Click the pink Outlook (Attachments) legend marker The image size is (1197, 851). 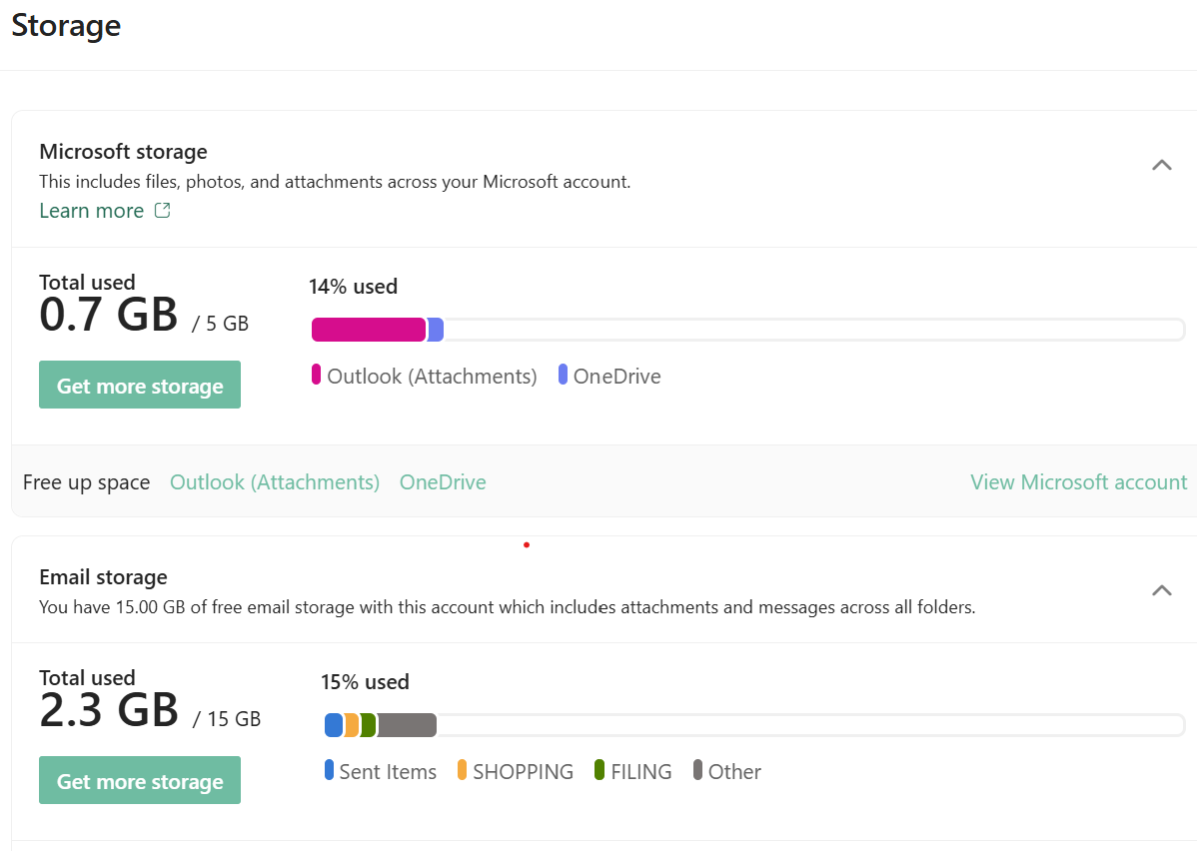316,375
